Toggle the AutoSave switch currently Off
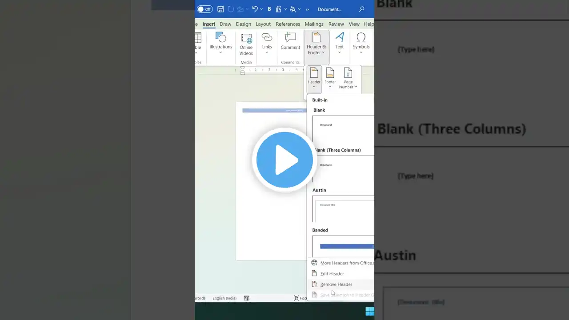 [204, 9]
